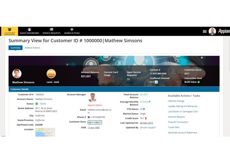Click the Customer Since date field 02/11/2017
The width and height of the screenshot is (230, 163).
95,122
